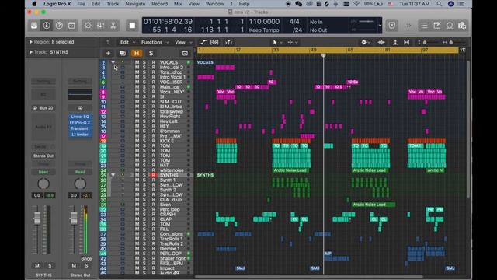Viewport: 497px width, 280px height.
Task: Open the File menu
Action: point(81,4)
